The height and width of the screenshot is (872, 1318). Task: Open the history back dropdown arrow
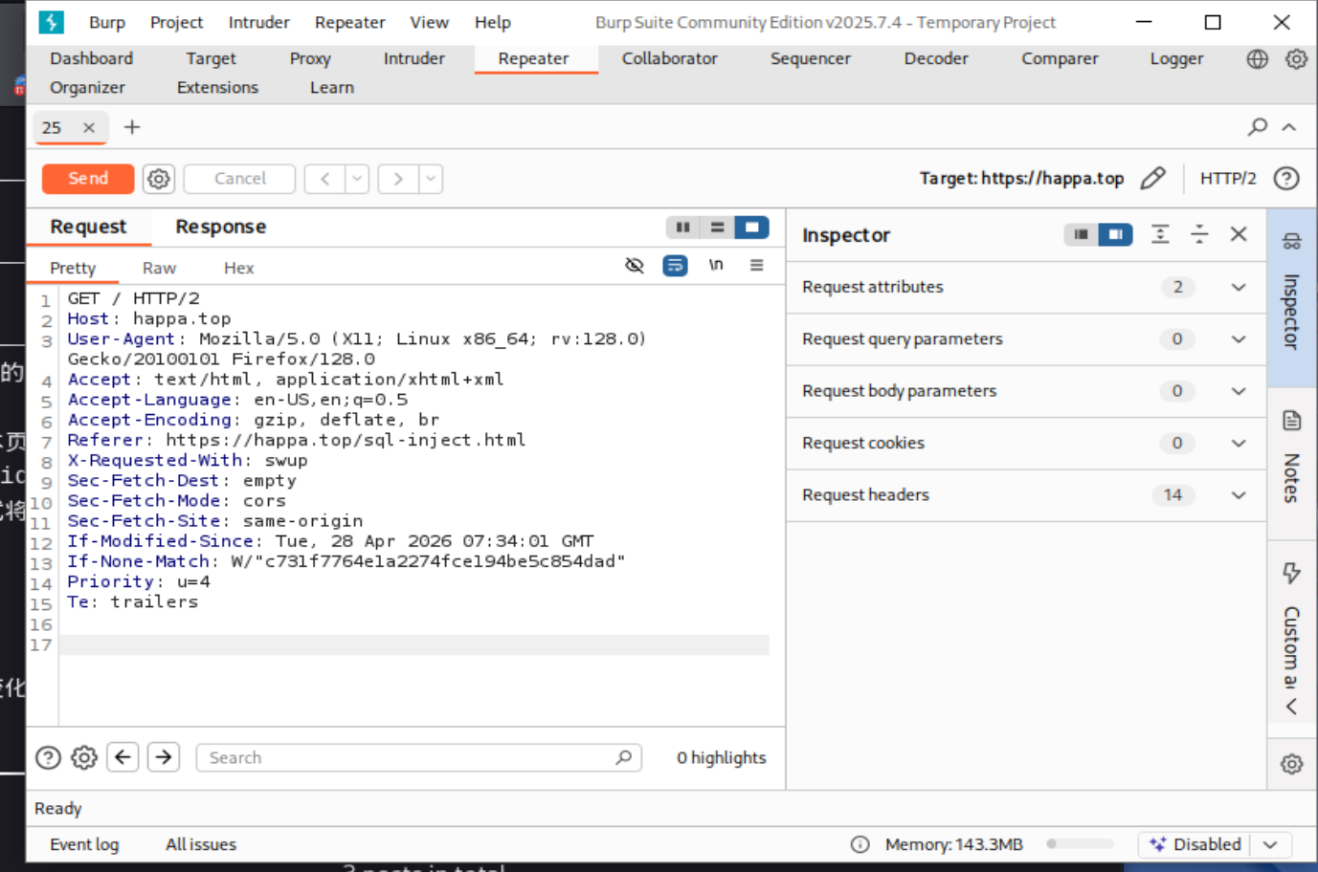pyautogui.click(x=357, y=179)
